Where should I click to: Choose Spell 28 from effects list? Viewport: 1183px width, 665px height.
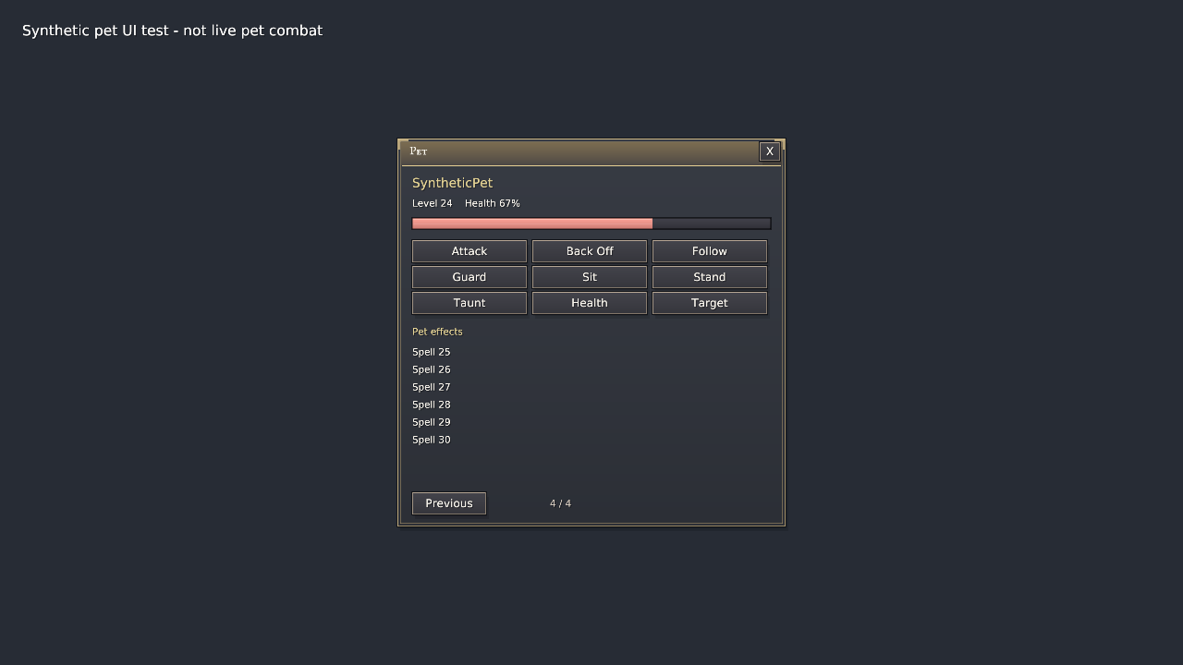(432, 405)
